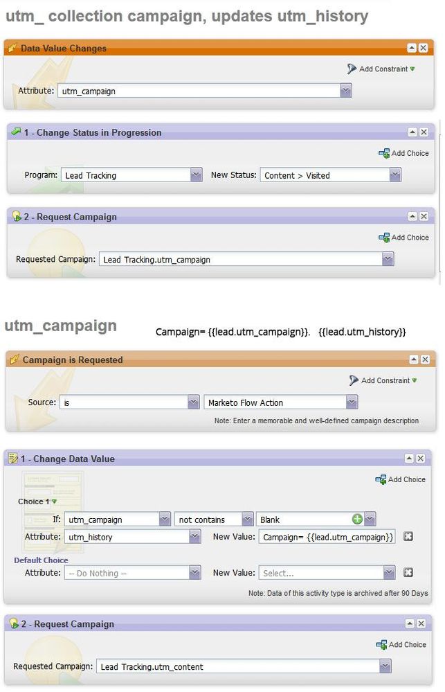Delete the Change Status in Progression step
Viewport: 445px width, 692px height.
[424, 132]
